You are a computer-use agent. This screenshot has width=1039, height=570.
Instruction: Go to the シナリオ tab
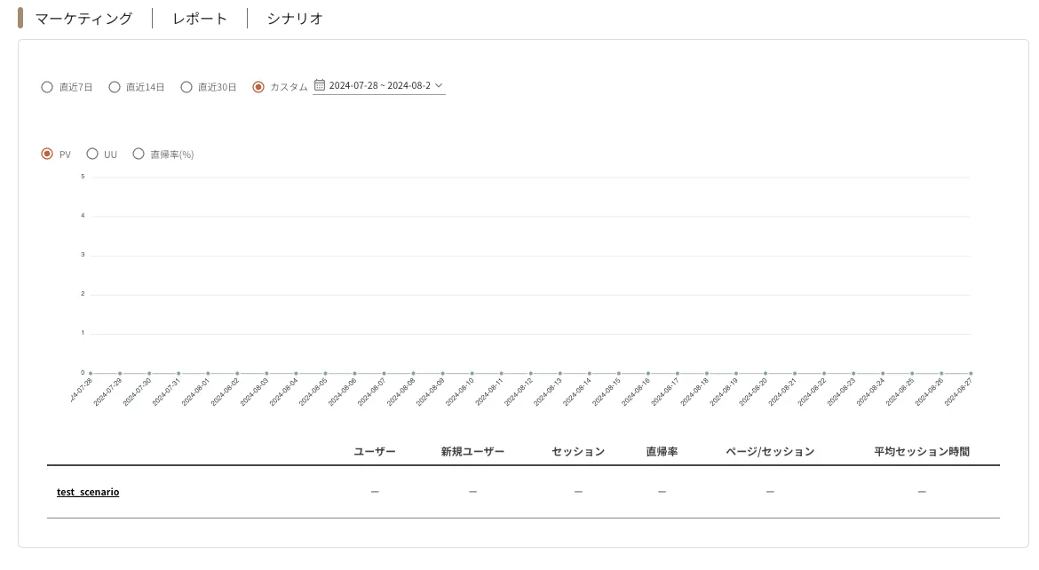point(295,19)
